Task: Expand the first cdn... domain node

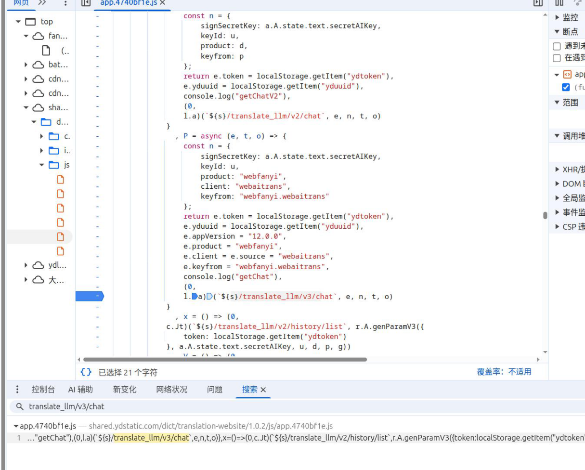Action: pos(26,79)
